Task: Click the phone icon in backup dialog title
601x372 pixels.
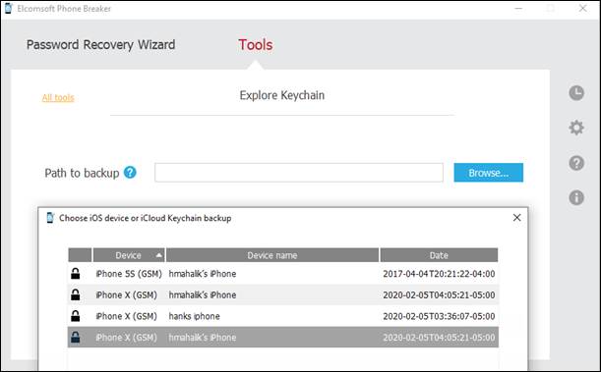Action: click(x=50, y=218)
